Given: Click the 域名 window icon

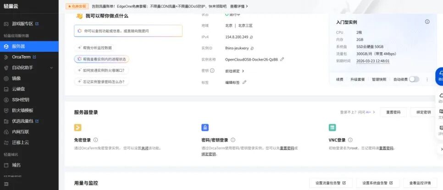Looking at the screenshot, I should (x=6, y=165).
